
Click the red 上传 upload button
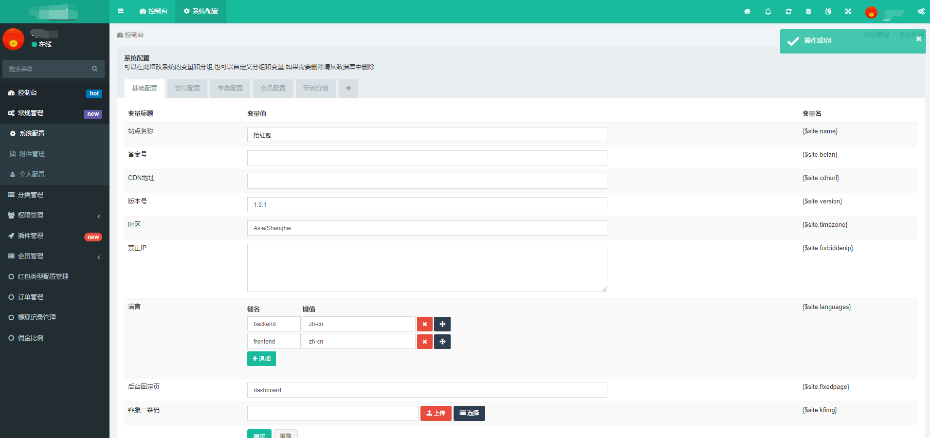pos(436,413)
